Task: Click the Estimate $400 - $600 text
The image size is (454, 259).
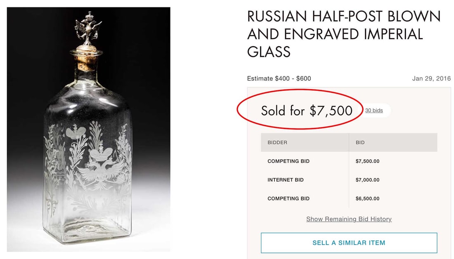Action: click(x=279, y=78)
